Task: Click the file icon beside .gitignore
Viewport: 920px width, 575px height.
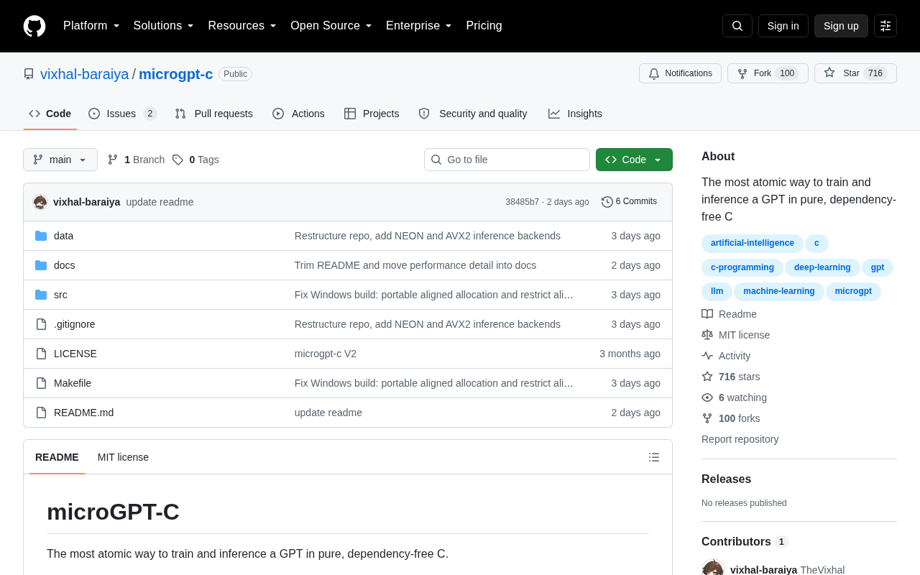Action: point(41,324)
